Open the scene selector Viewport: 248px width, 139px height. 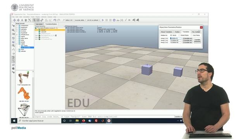[x=134, y=20]
